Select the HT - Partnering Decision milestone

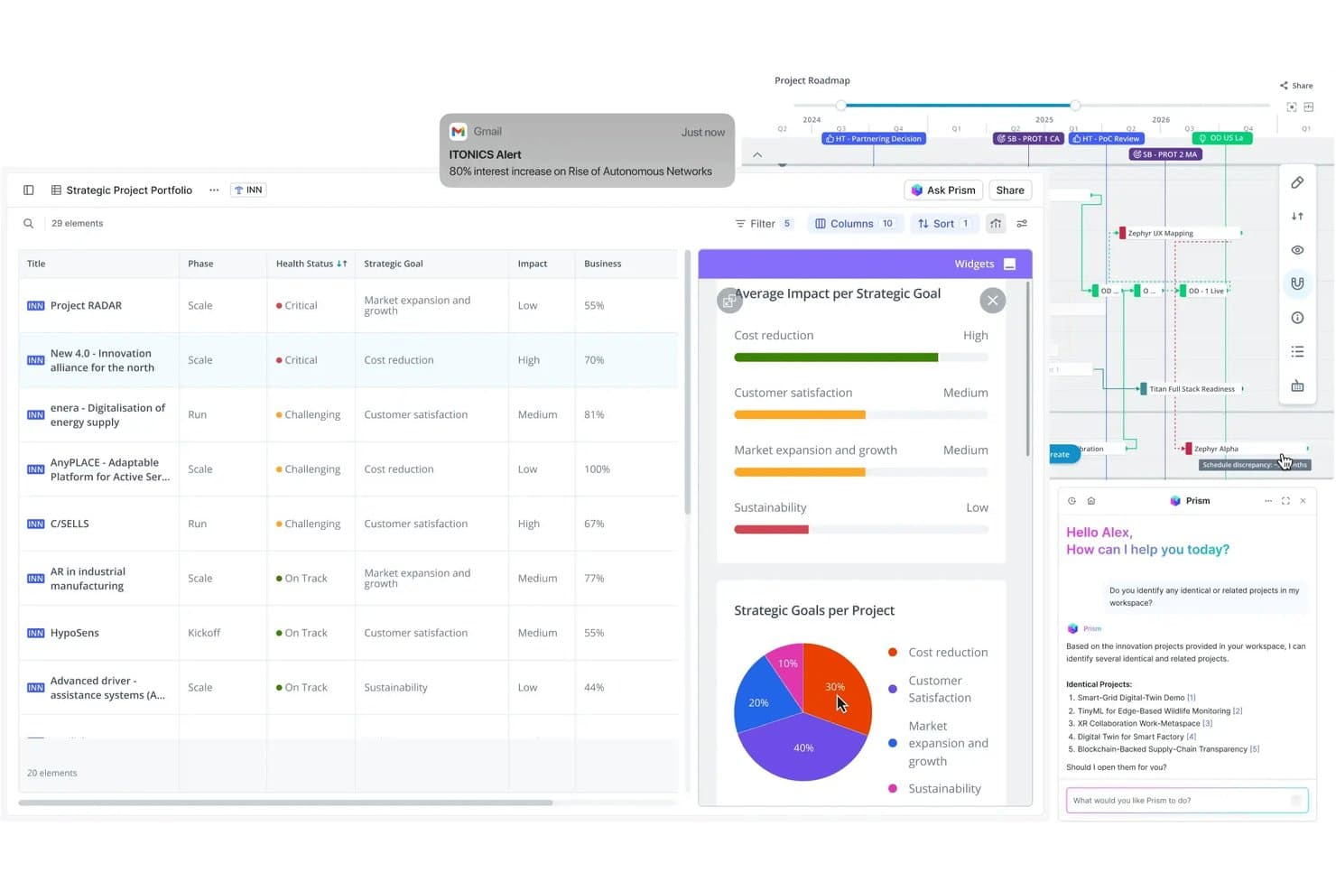click(x=873, y=139)
